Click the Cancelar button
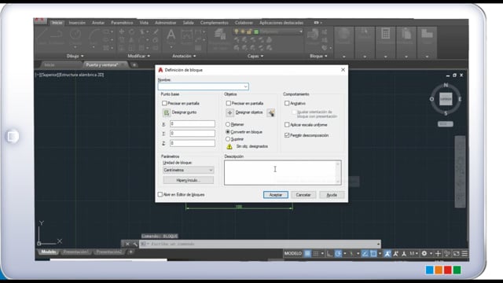 tap(303, 195)
